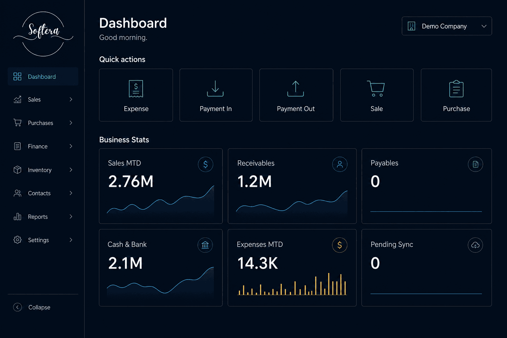
Task: Click the Payment In download arrow icon
Action: [x=215, y=88]
